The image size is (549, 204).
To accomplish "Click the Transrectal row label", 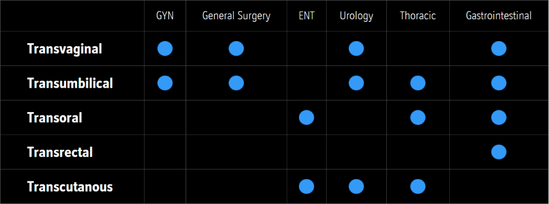I will 60,152.
